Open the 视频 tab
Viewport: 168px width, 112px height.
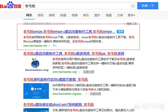click(x=75, y=15)
